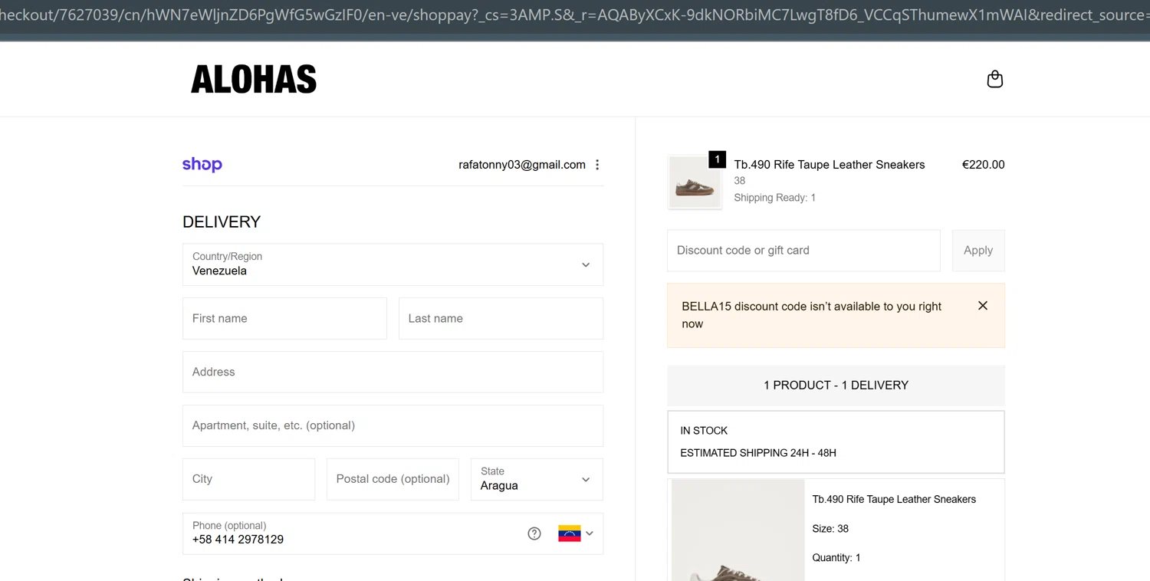The width and height of the screenshot is (1150, 581).
Task: Click the large sneaker product image
Action: (738, 530)
